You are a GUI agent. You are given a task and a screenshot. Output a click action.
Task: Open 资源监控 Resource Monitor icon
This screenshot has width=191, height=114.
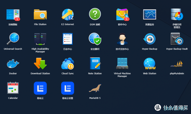coord(150,14)
